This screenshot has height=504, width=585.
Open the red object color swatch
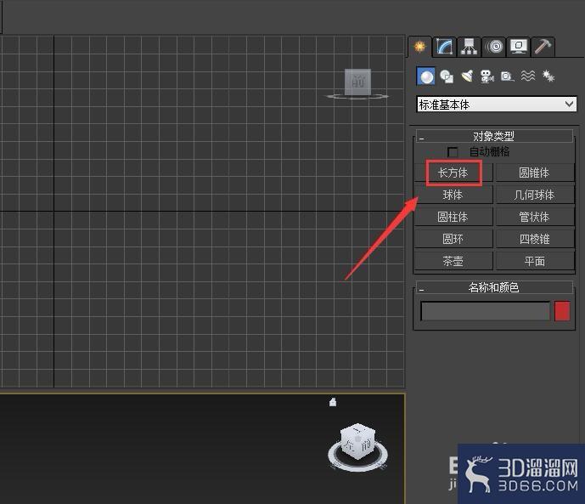click(x=562, y=311)
